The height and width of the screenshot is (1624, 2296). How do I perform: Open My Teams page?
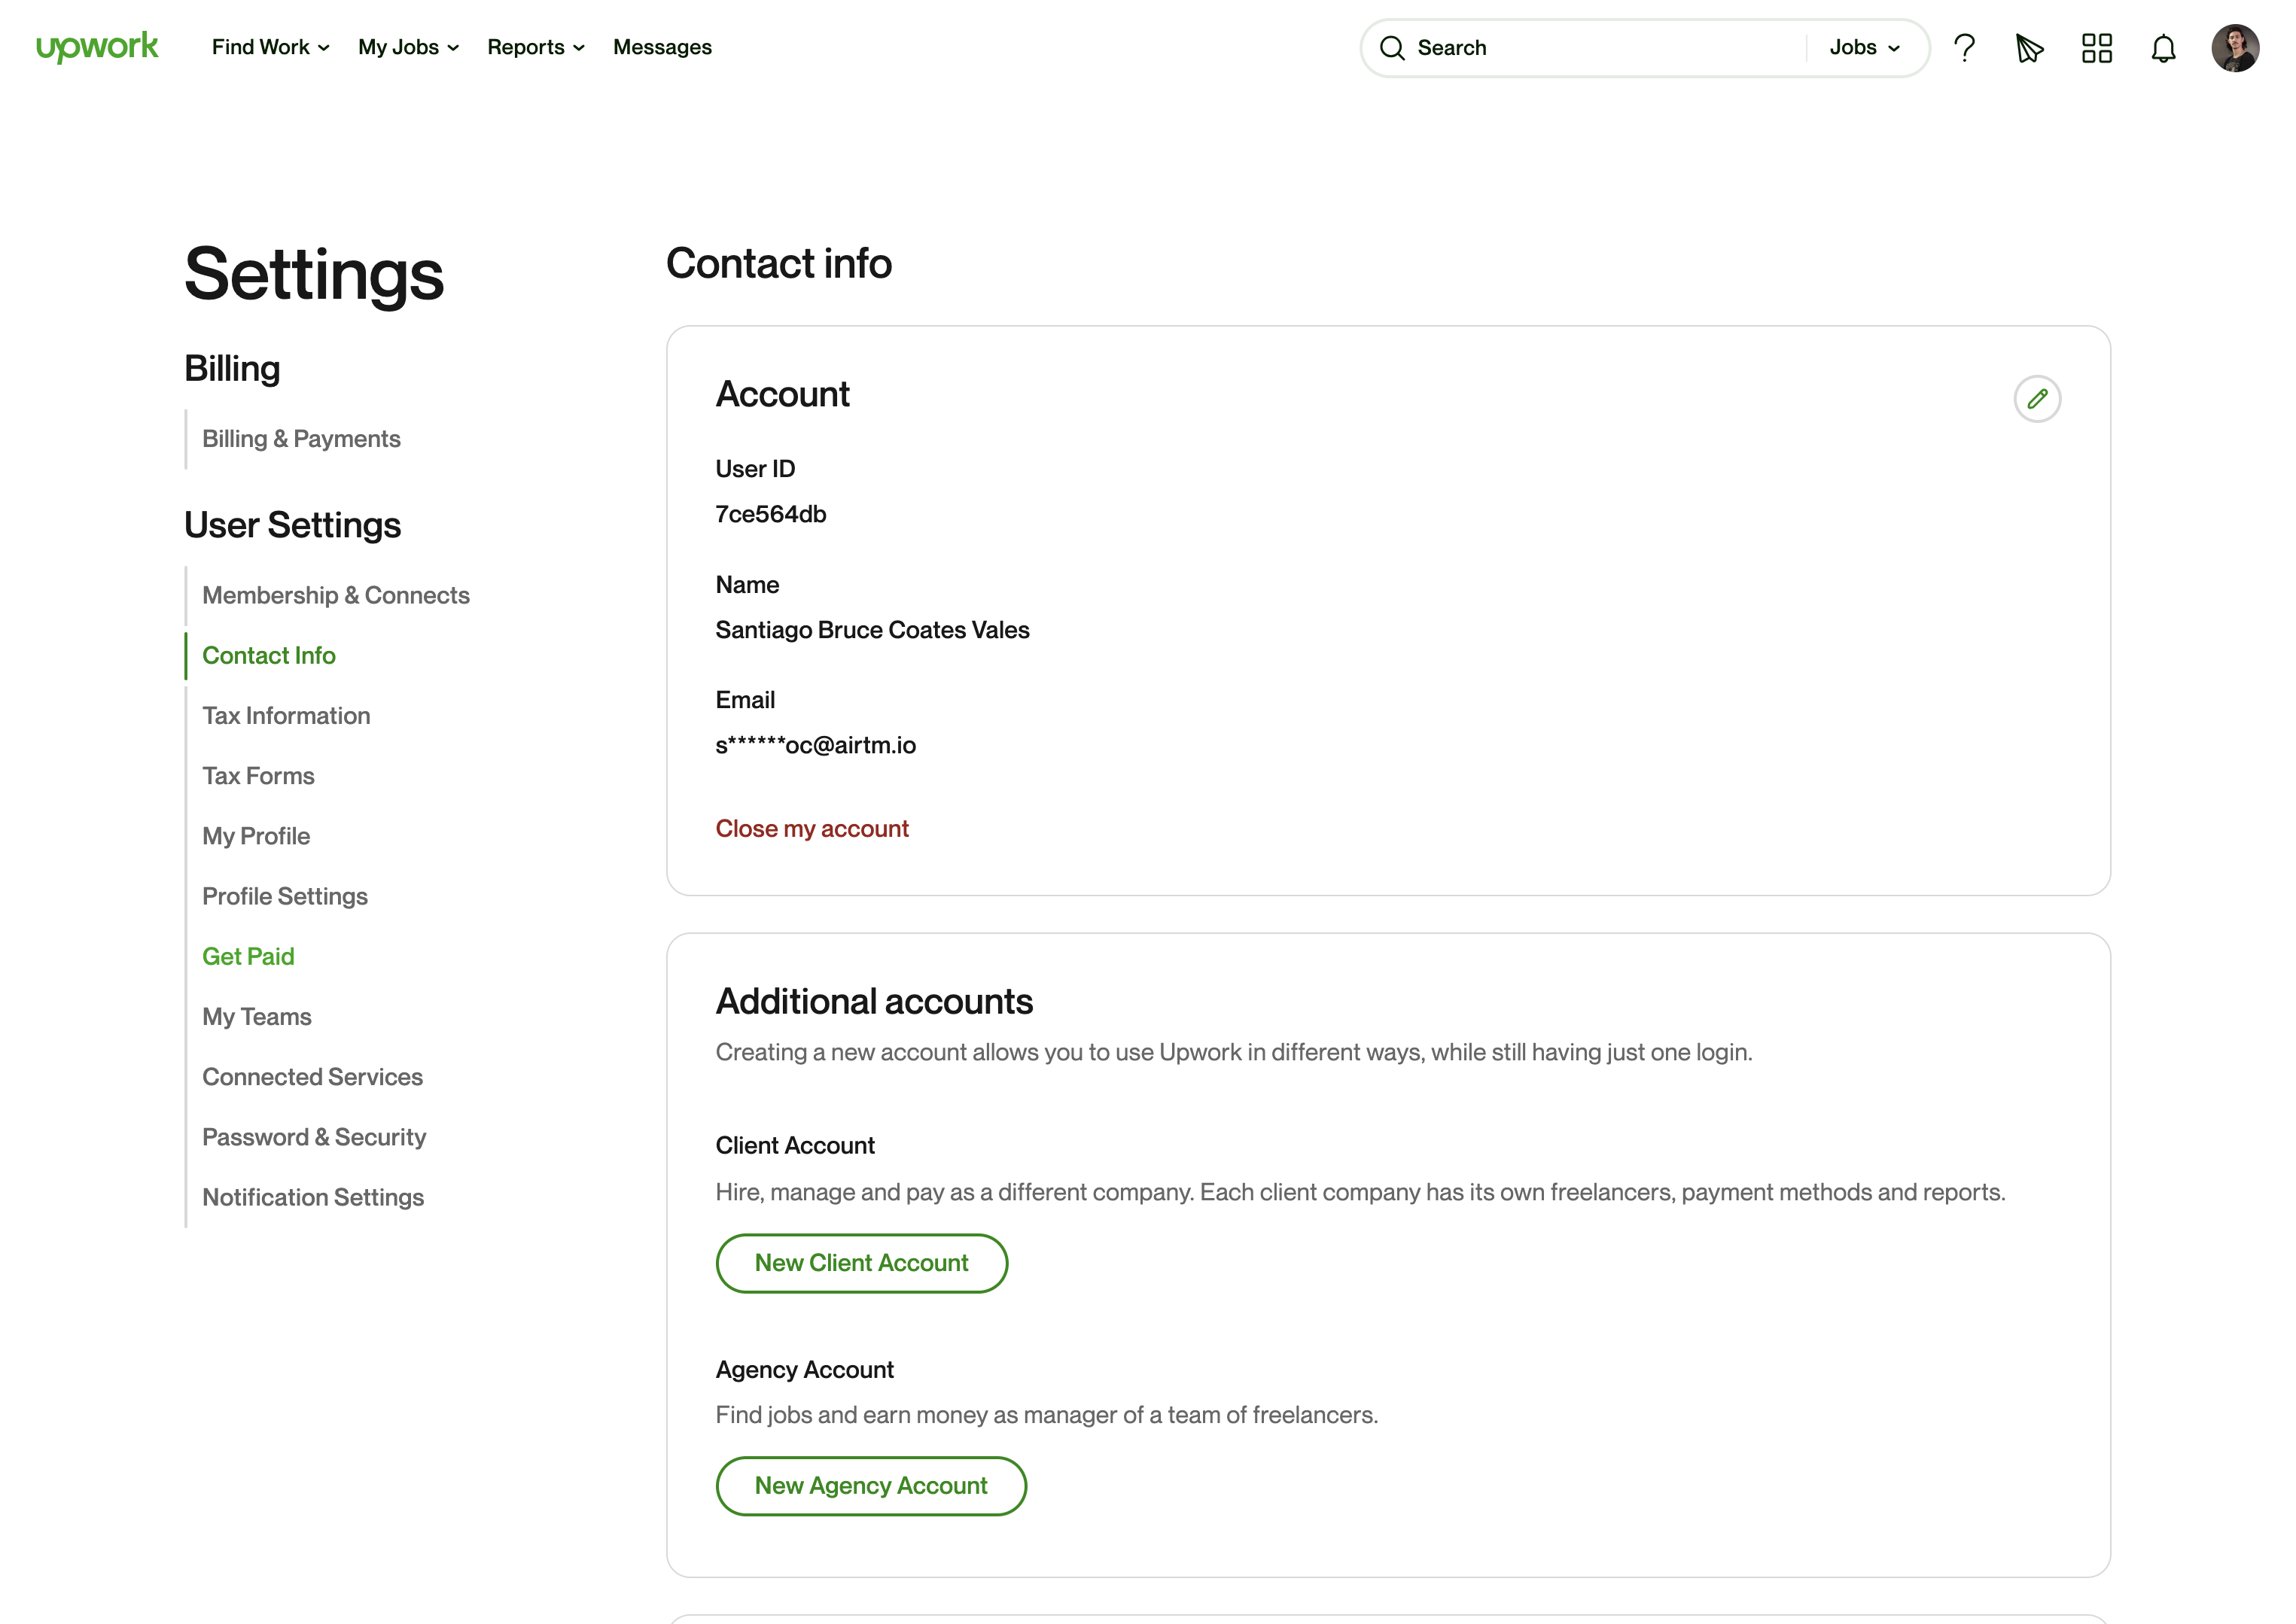pyautogui.click(x=256, y=1017)
